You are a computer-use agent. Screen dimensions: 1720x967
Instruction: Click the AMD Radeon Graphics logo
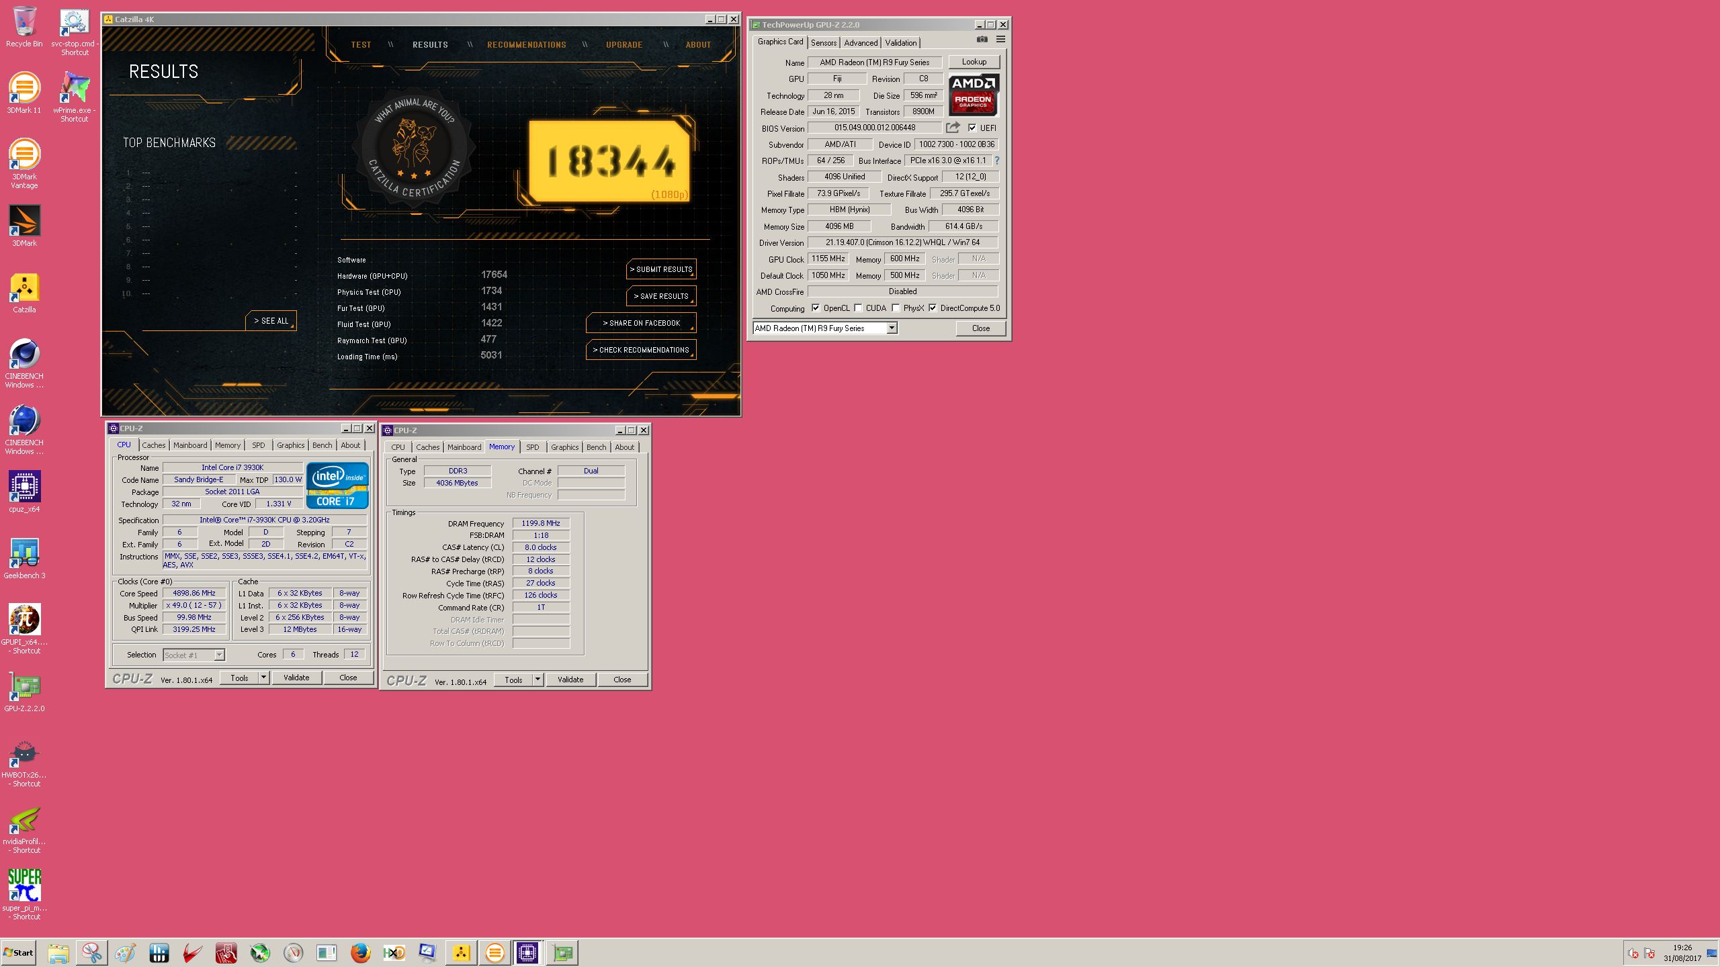974,95
